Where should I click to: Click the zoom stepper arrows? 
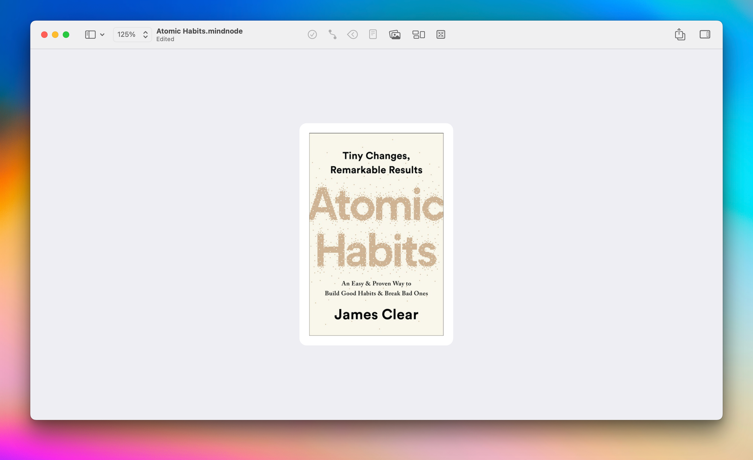pyautogui.click(x=145, y=35)
